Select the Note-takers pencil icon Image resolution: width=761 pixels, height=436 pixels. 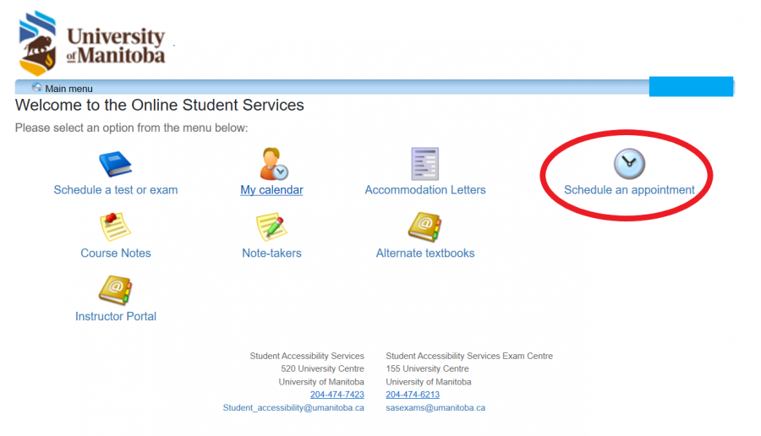pyautogui.click(x=271, y=226)
